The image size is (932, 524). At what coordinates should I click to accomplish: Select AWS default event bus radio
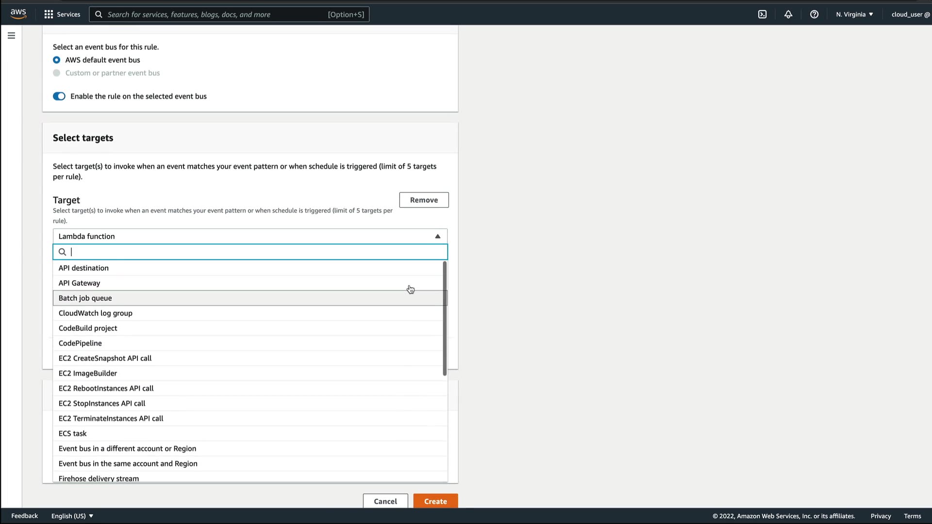[57, 60]
